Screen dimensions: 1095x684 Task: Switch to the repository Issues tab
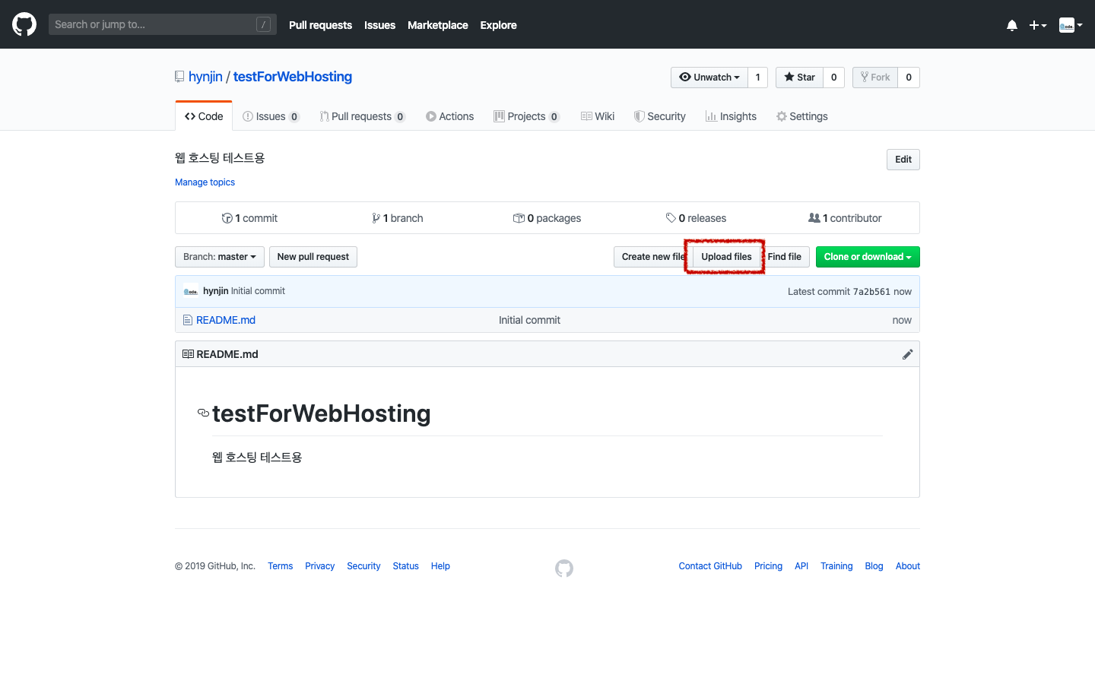click(x=271, y=116)
